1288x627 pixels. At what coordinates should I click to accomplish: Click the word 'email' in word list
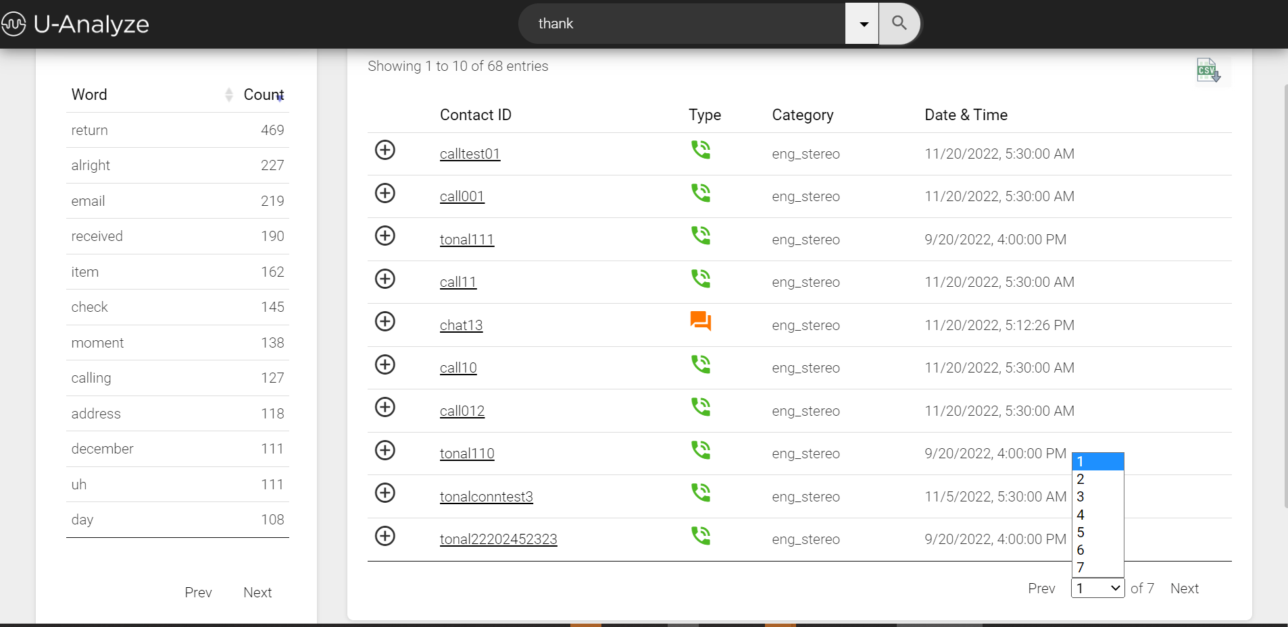tap(88, 201)
